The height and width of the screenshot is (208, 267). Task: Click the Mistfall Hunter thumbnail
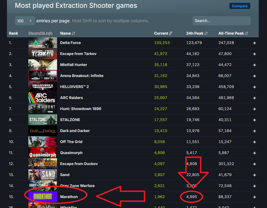(43, 65)
